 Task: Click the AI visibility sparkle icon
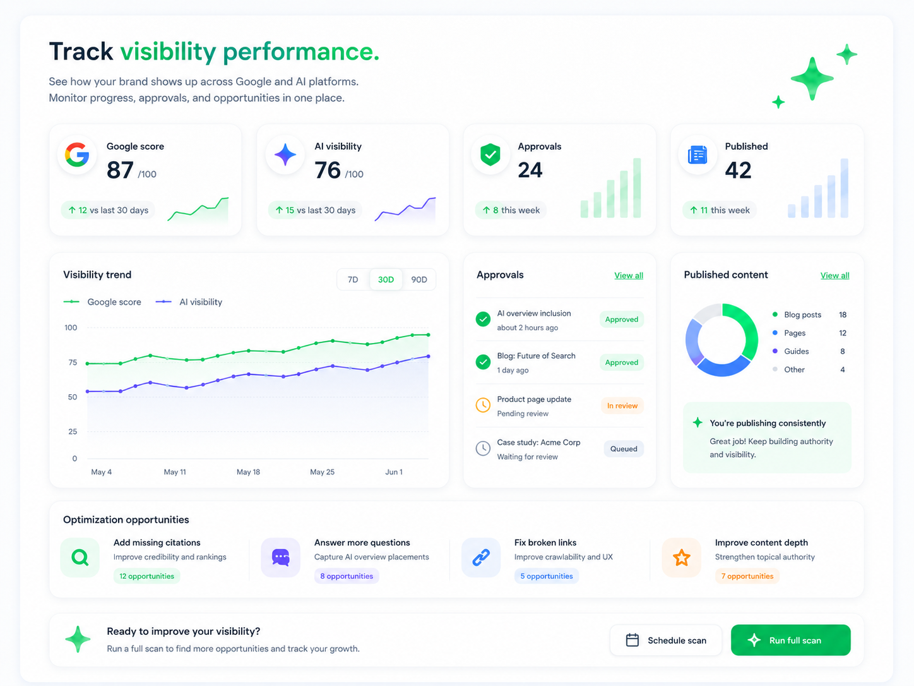click(x=285, y=155)
